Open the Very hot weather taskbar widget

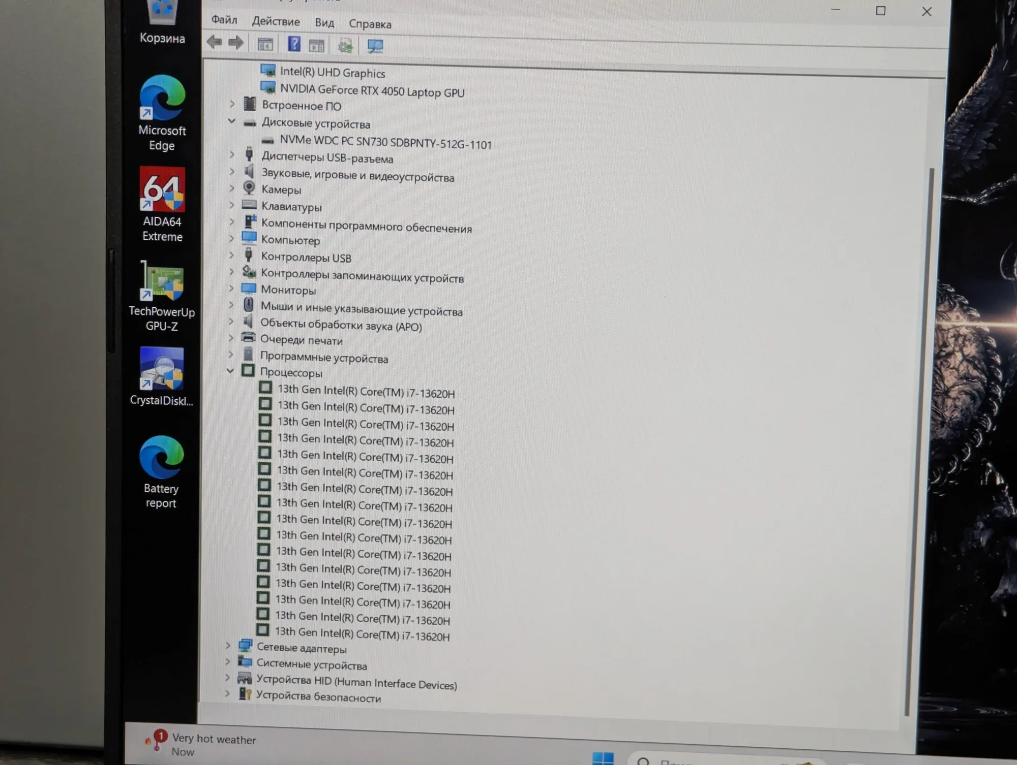click(x=201, y=745)
